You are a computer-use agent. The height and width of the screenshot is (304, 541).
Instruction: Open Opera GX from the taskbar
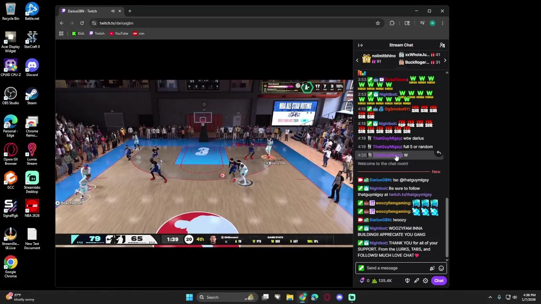327,297
